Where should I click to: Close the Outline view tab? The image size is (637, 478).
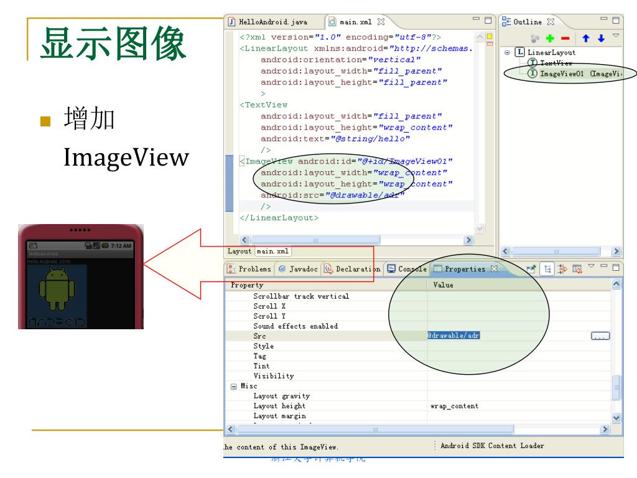(551, 22)
